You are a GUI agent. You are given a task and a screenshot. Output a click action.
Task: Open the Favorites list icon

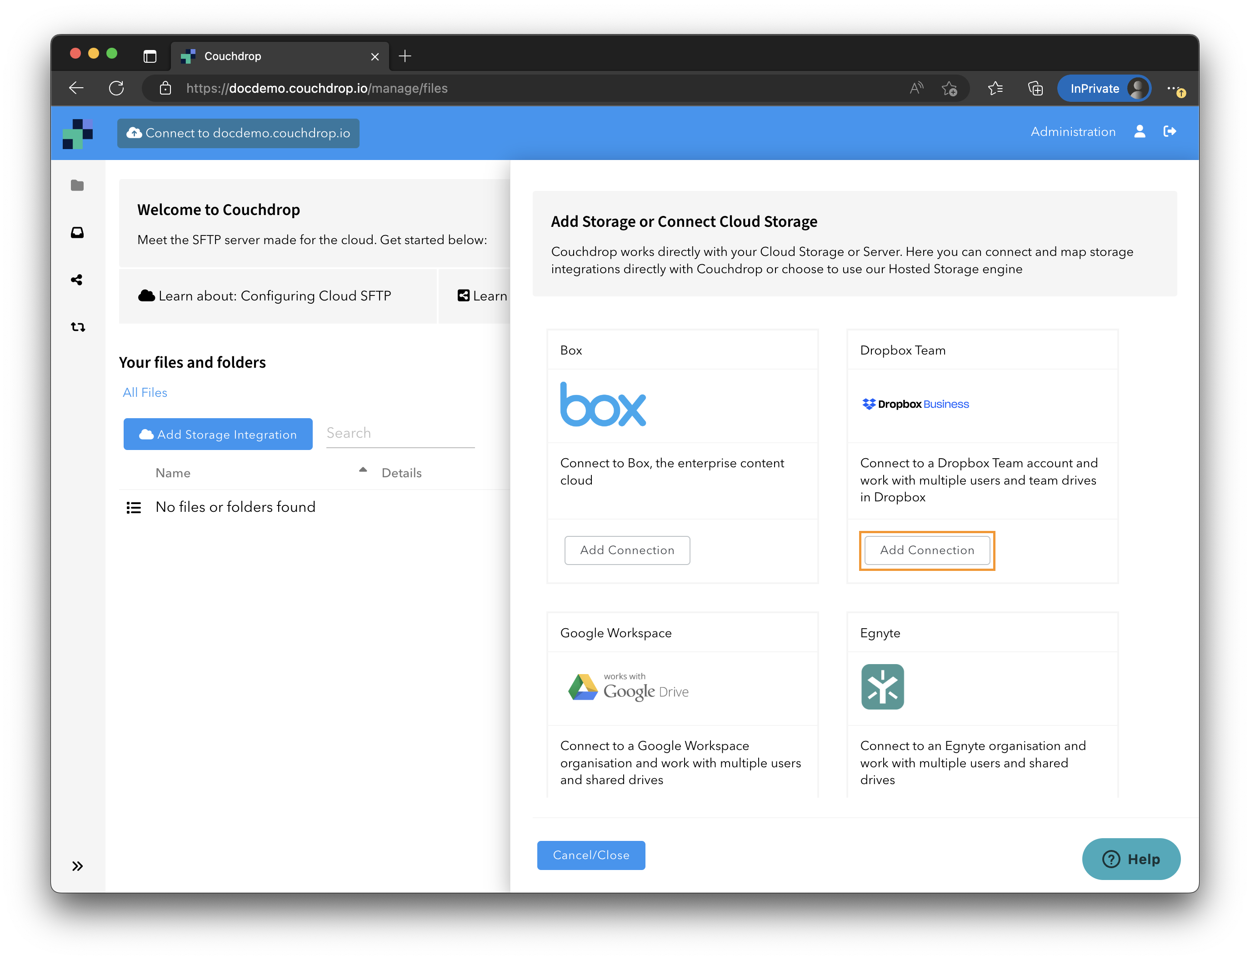coord(995,88)
